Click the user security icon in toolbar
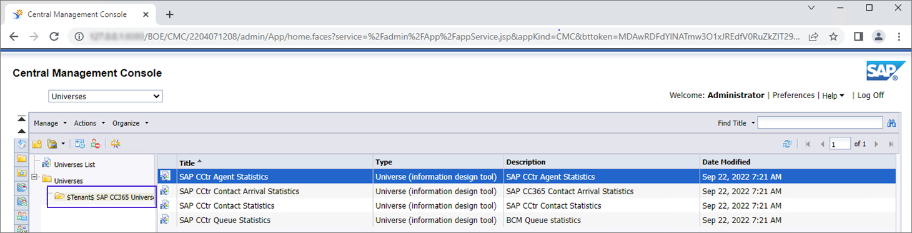 pos(96,144)
